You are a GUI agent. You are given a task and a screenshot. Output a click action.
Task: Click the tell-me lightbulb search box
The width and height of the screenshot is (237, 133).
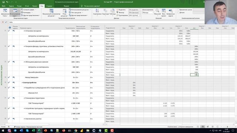tap(90, 6)
